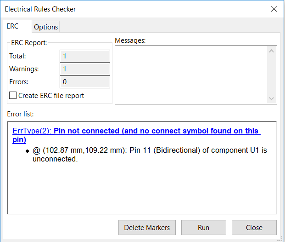Click the Messages vertical scrollbar track
285x242 pixels.
point(272,75)
